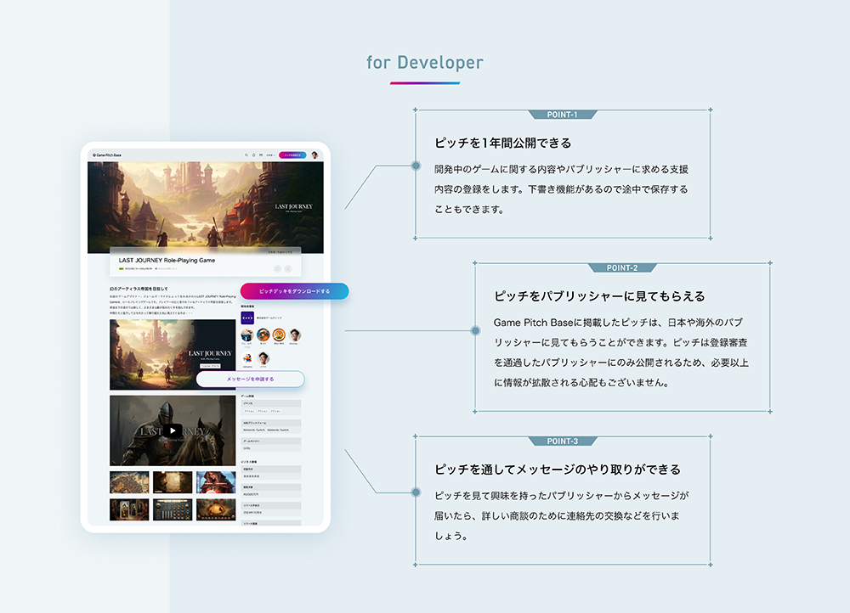The width and height of the screenshot is (850, 613).
Task: Select the first team member avatar
Action: tap(247, 335)
